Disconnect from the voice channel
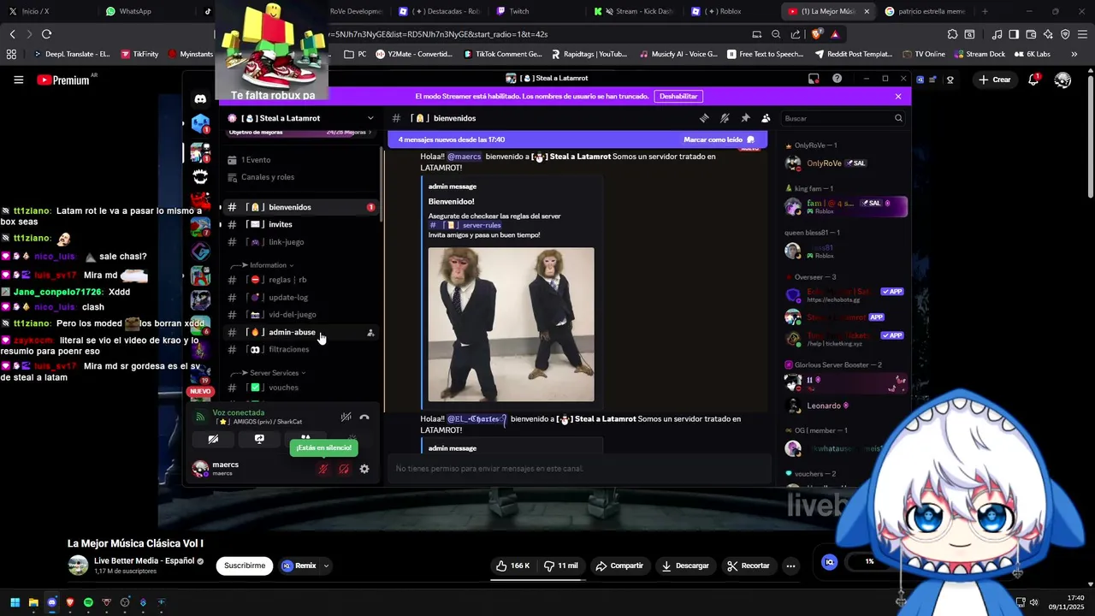Screen dimensions: 1095x616 click(364, 418)
